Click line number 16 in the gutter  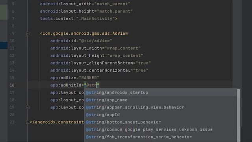(x=12, y=85)
